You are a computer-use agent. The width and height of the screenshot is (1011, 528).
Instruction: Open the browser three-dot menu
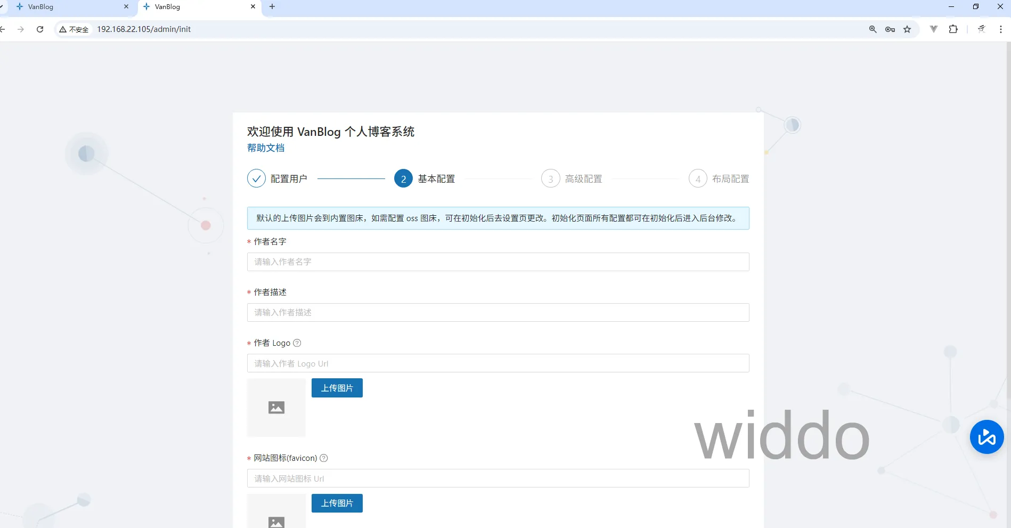pyautogui.click(x=1001, y=29)
